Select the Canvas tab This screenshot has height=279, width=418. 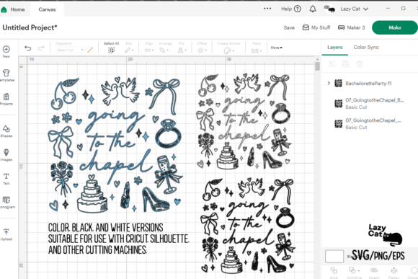[x=47, y=9]
